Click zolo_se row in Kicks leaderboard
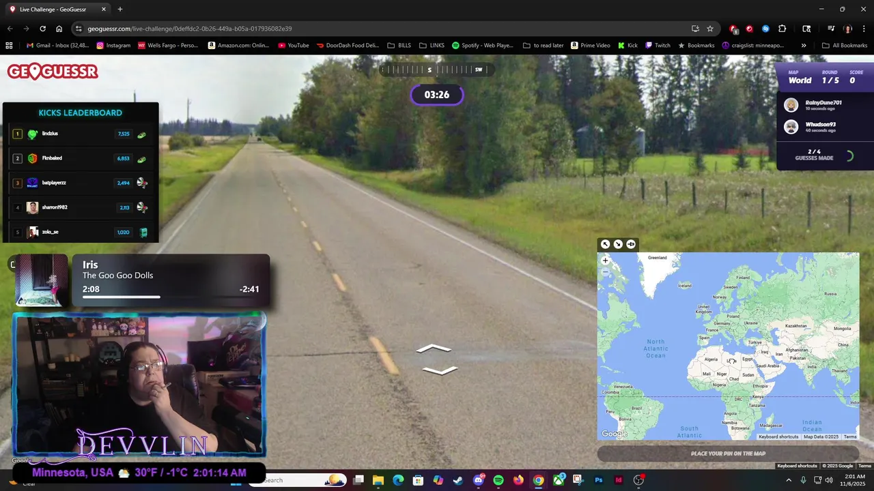 point(81,232)
